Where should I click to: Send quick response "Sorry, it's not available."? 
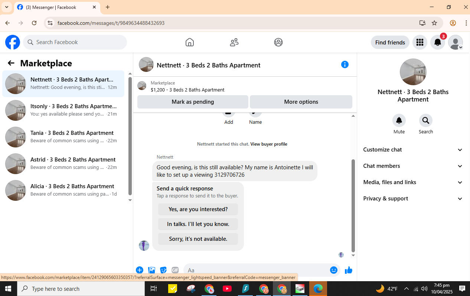[198, 239]
